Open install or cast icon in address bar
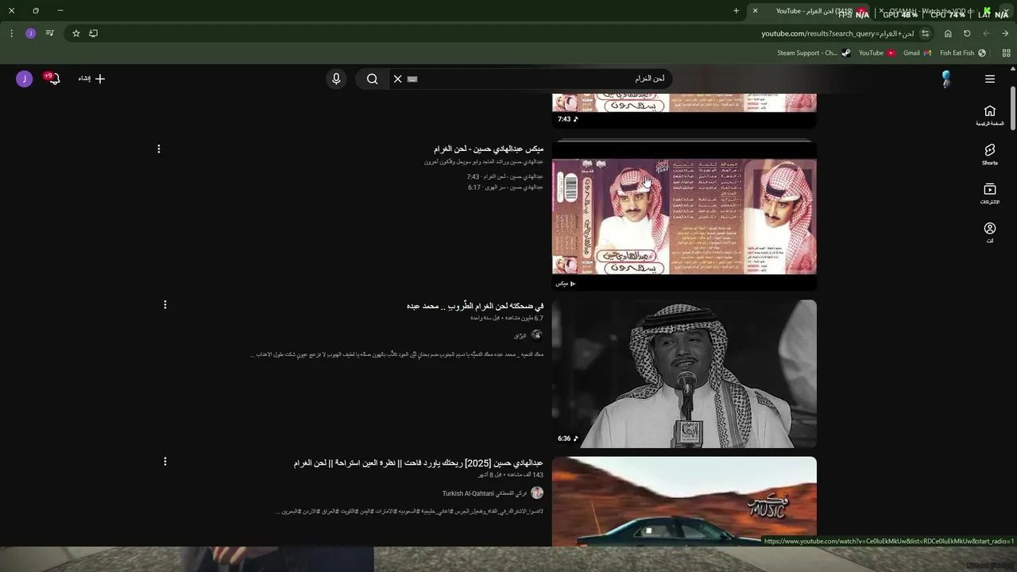Screen dimensions: 1017x572 coord(94,33)
